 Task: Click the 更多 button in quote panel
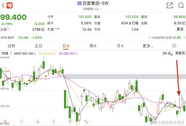click(x=180, y=29)
